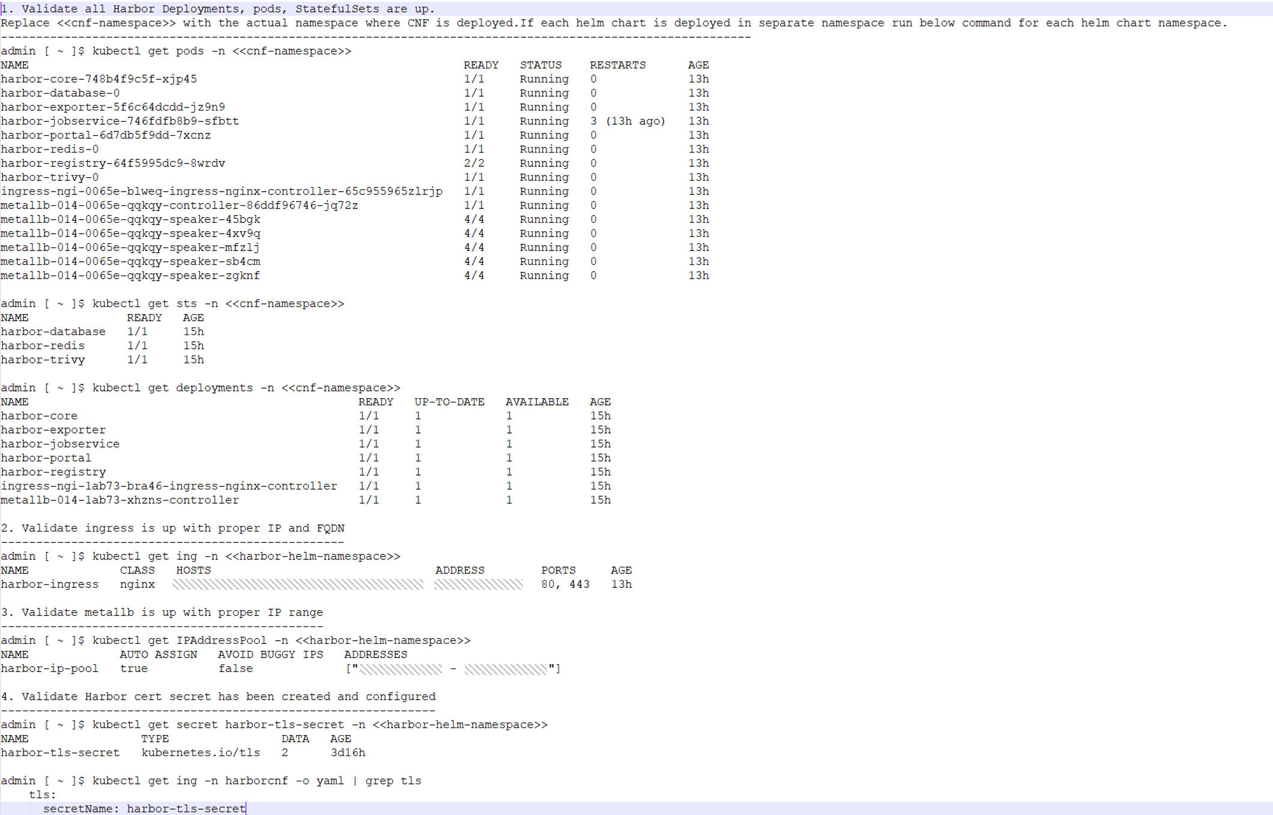Click the harbor-jobservice deployment name
Image resolution: width=1273 pixels, height=815 pixels.
(60, 444)
